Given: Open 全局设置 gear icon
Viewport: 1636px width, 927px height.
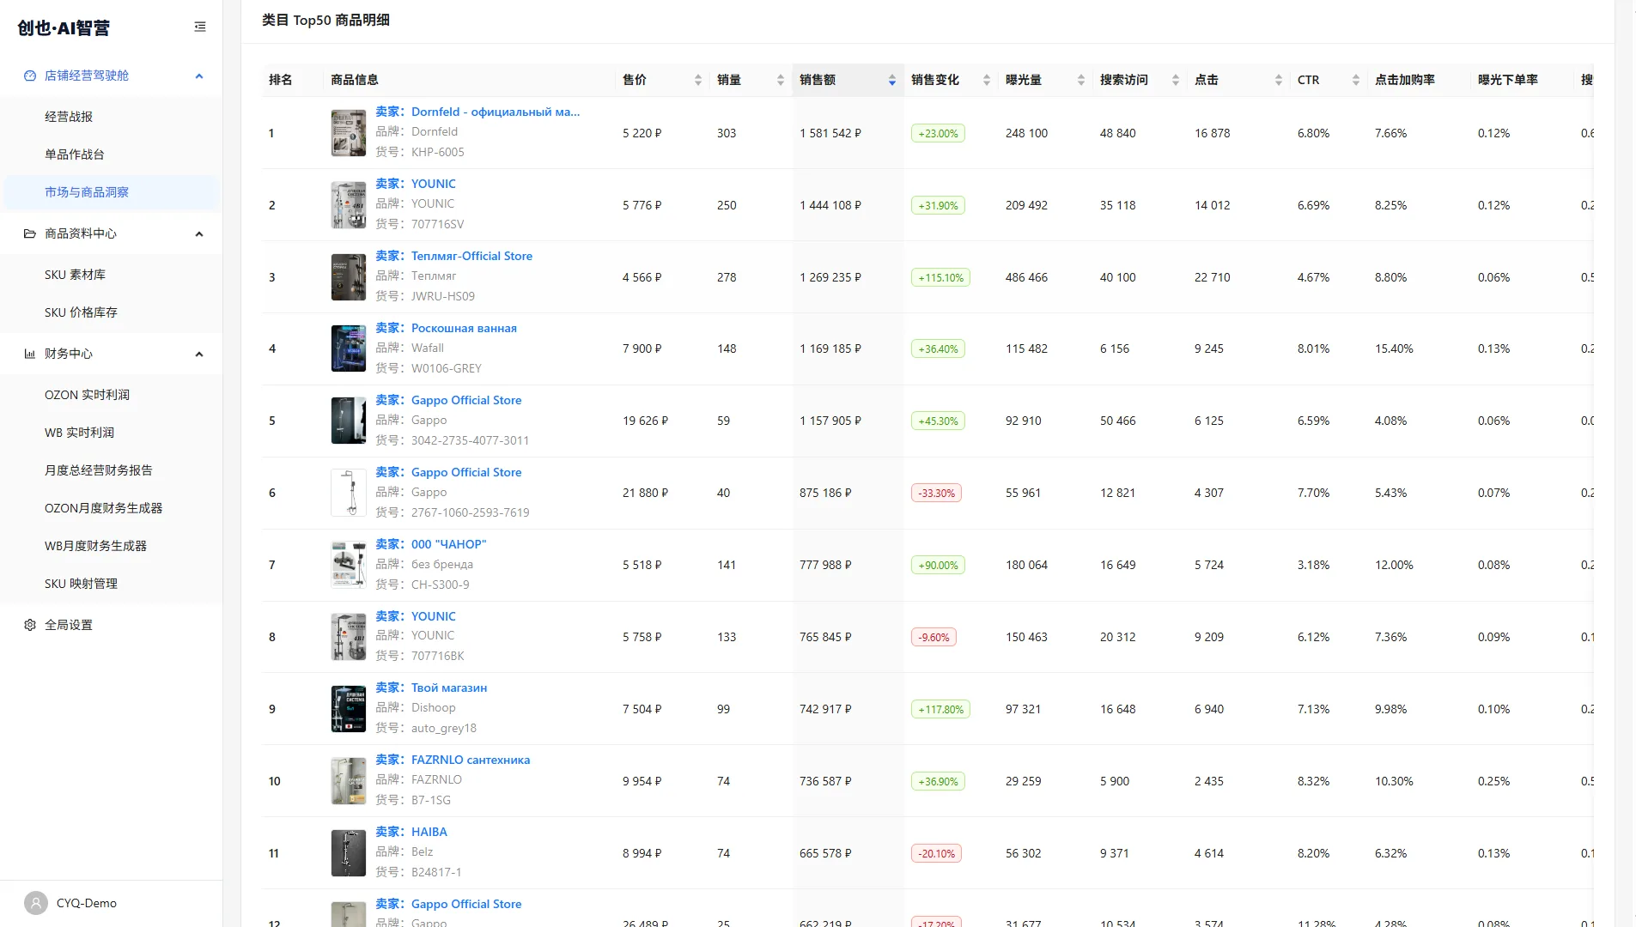Looking at the screenshot, I should (x=30, y=625).
